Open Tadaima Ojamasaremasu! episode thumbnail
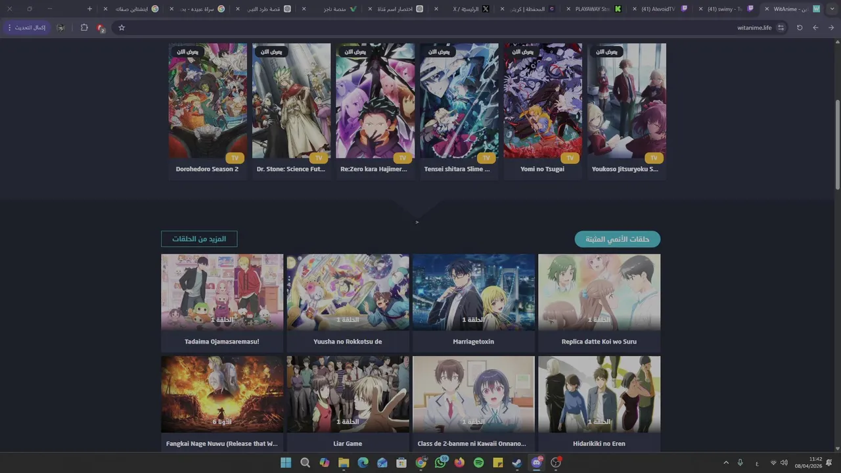Screen dimensions: 841x473 tap(222, 292)
